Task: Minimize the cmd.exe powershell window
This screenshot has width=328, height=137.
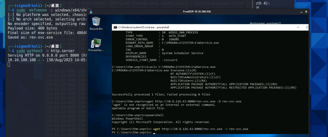Action: [298, 27]
